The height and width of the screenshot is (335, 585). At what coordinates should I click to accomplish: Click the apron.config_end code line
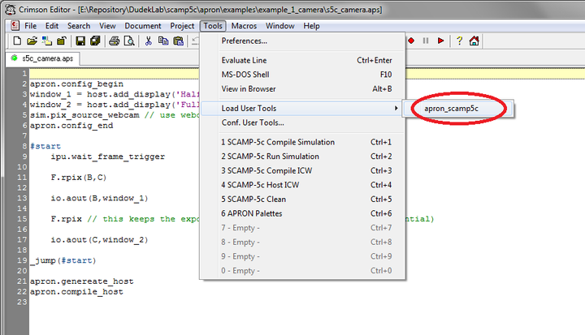(71, 126)
